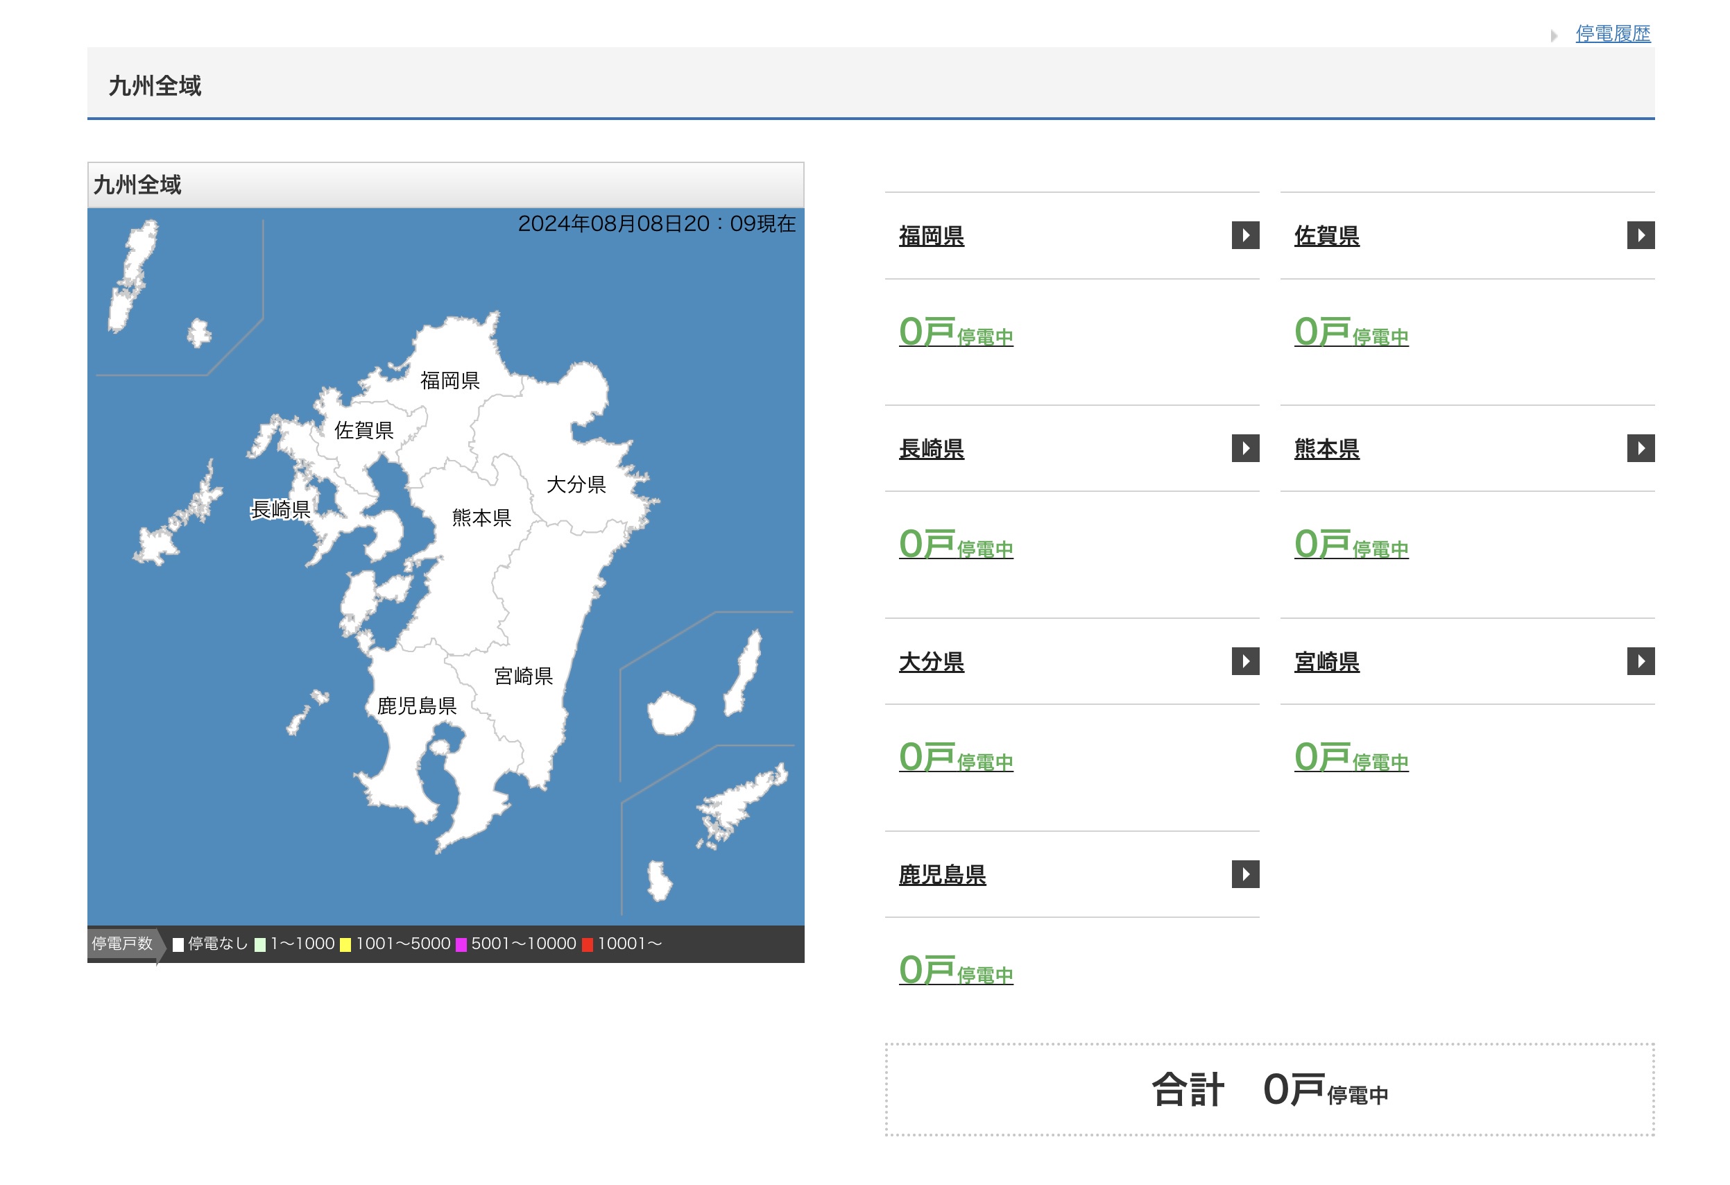Click the arrow icon next to 福岡県
This screenshot has height=1185, width=1730.
(1244, 235)
